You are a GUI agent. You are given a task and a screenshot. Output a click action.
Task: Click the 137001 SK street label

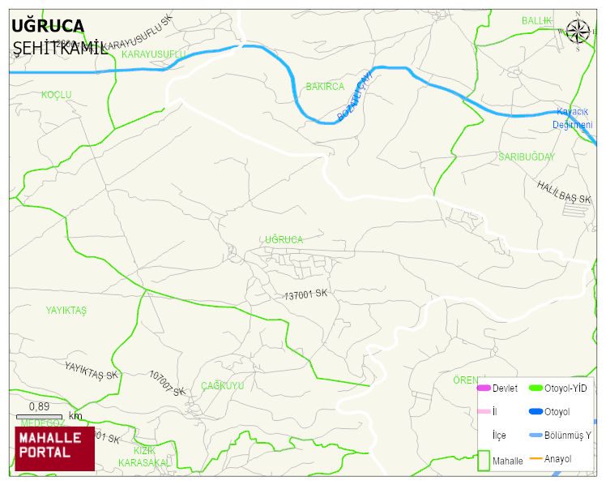[x=305, y=294]
